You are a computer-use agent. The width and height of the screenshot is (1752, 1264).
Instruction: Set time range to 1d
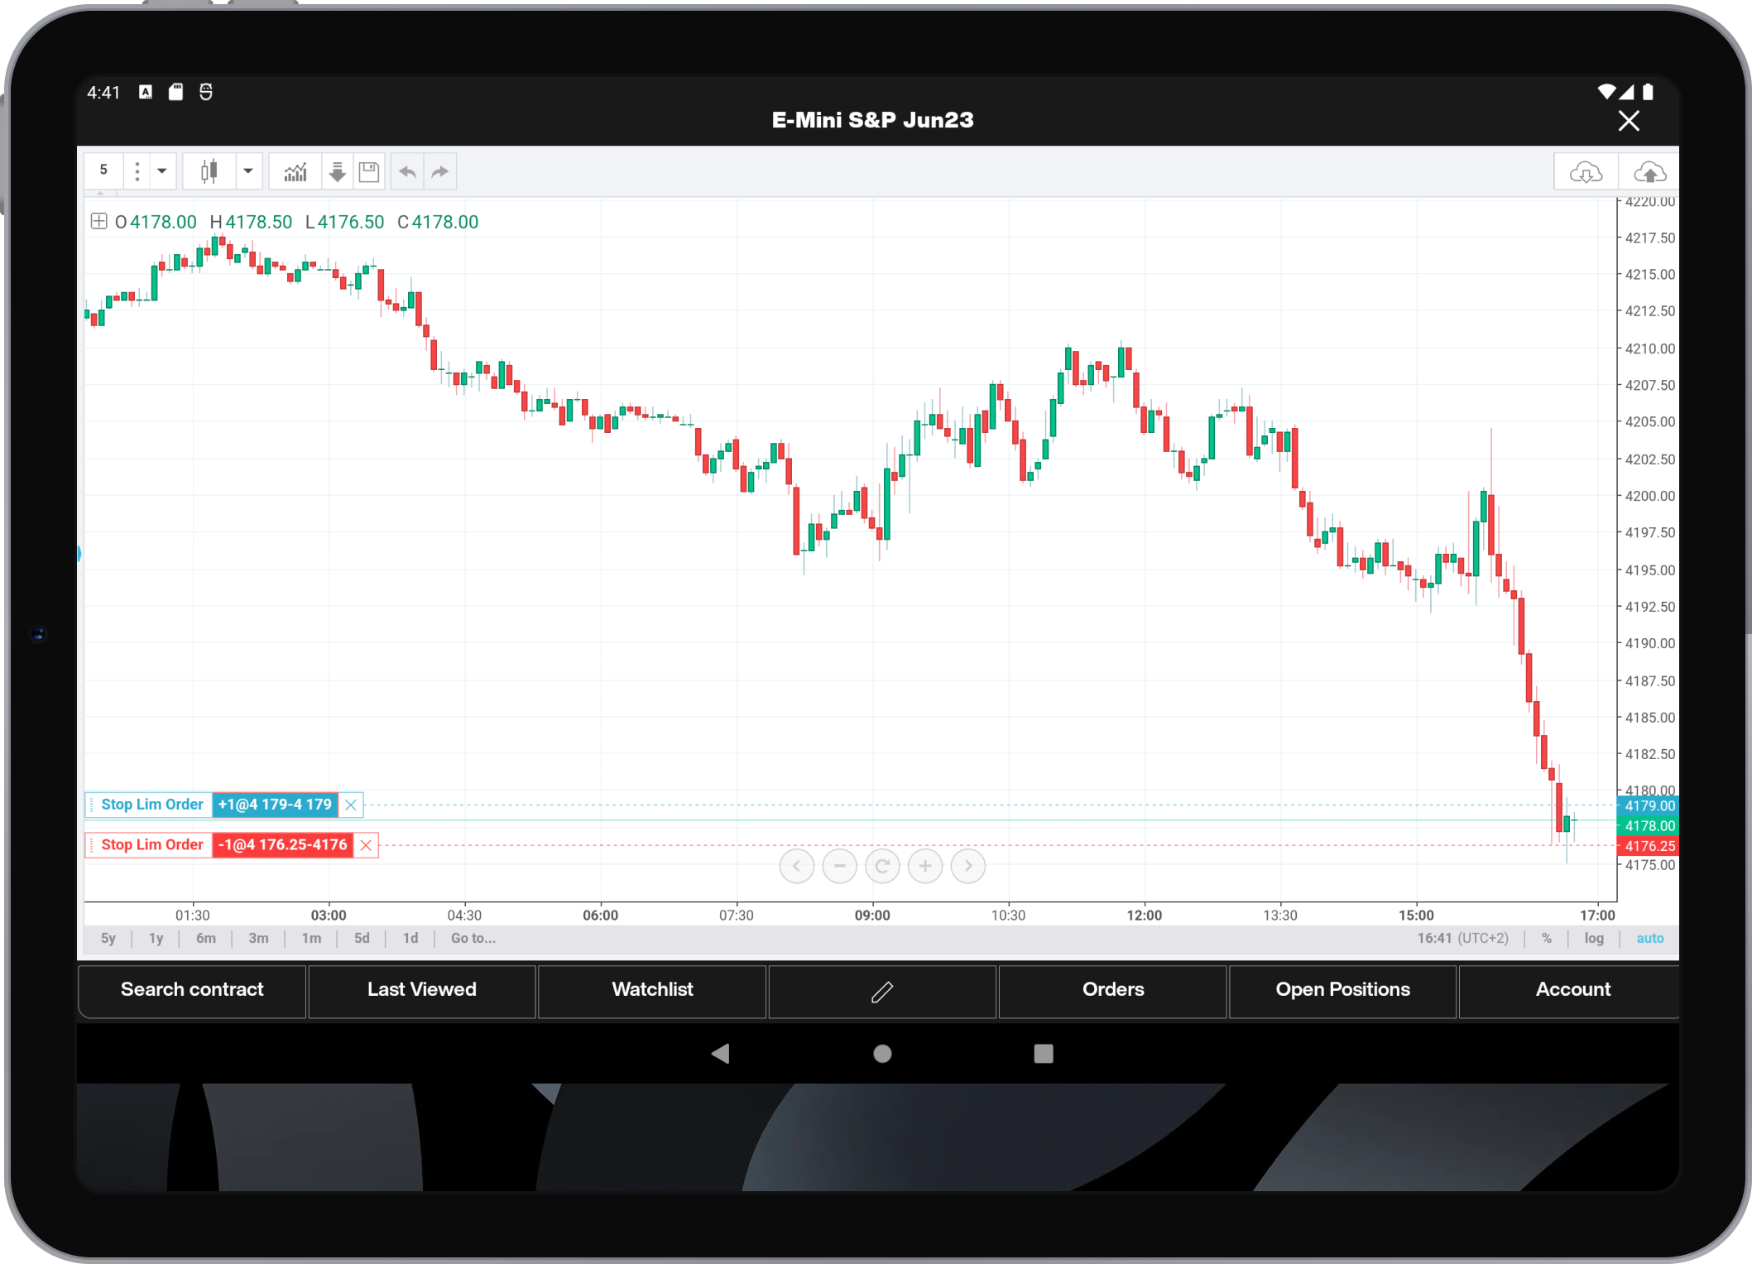pos(410,939)
